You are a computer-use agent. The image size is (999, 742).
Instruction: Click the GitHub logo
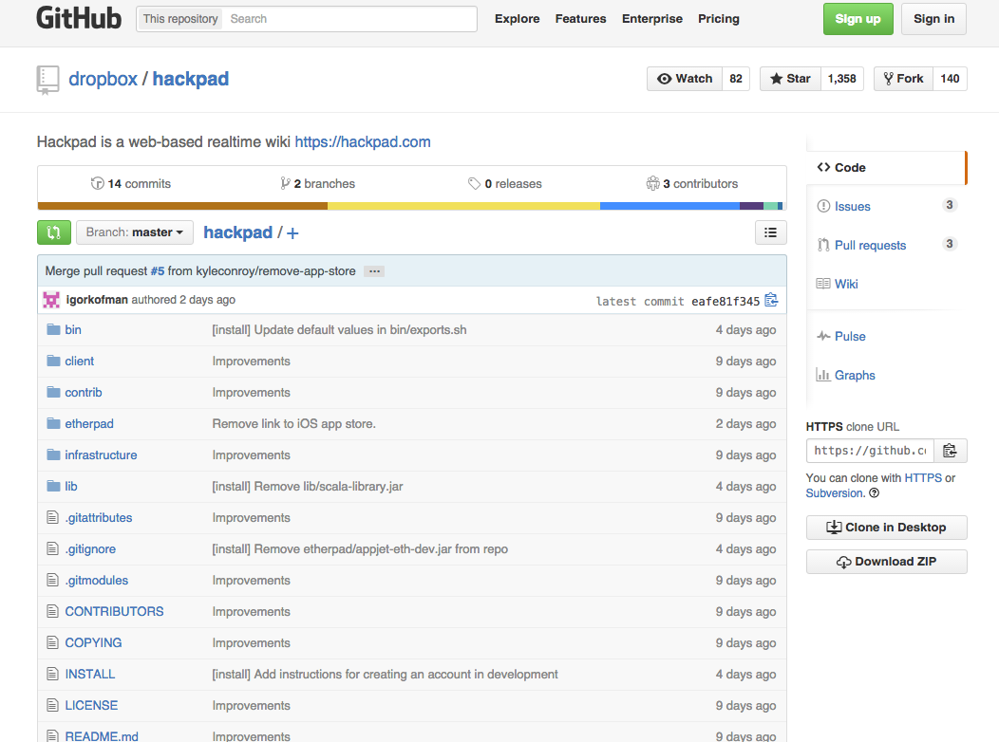point(79,18)
